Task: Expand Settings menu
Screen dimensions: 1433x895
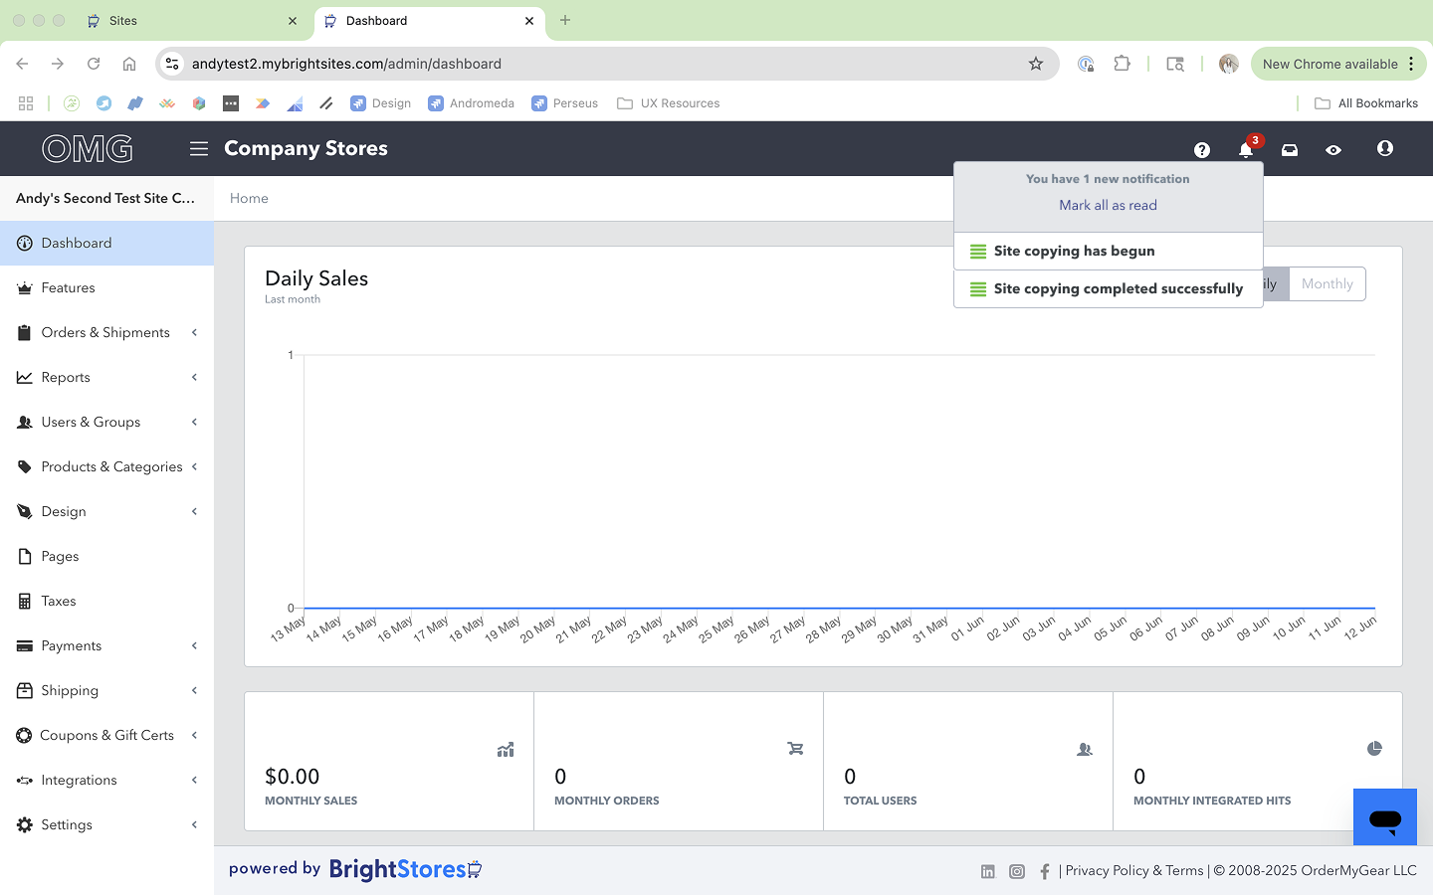Action: 106,824
